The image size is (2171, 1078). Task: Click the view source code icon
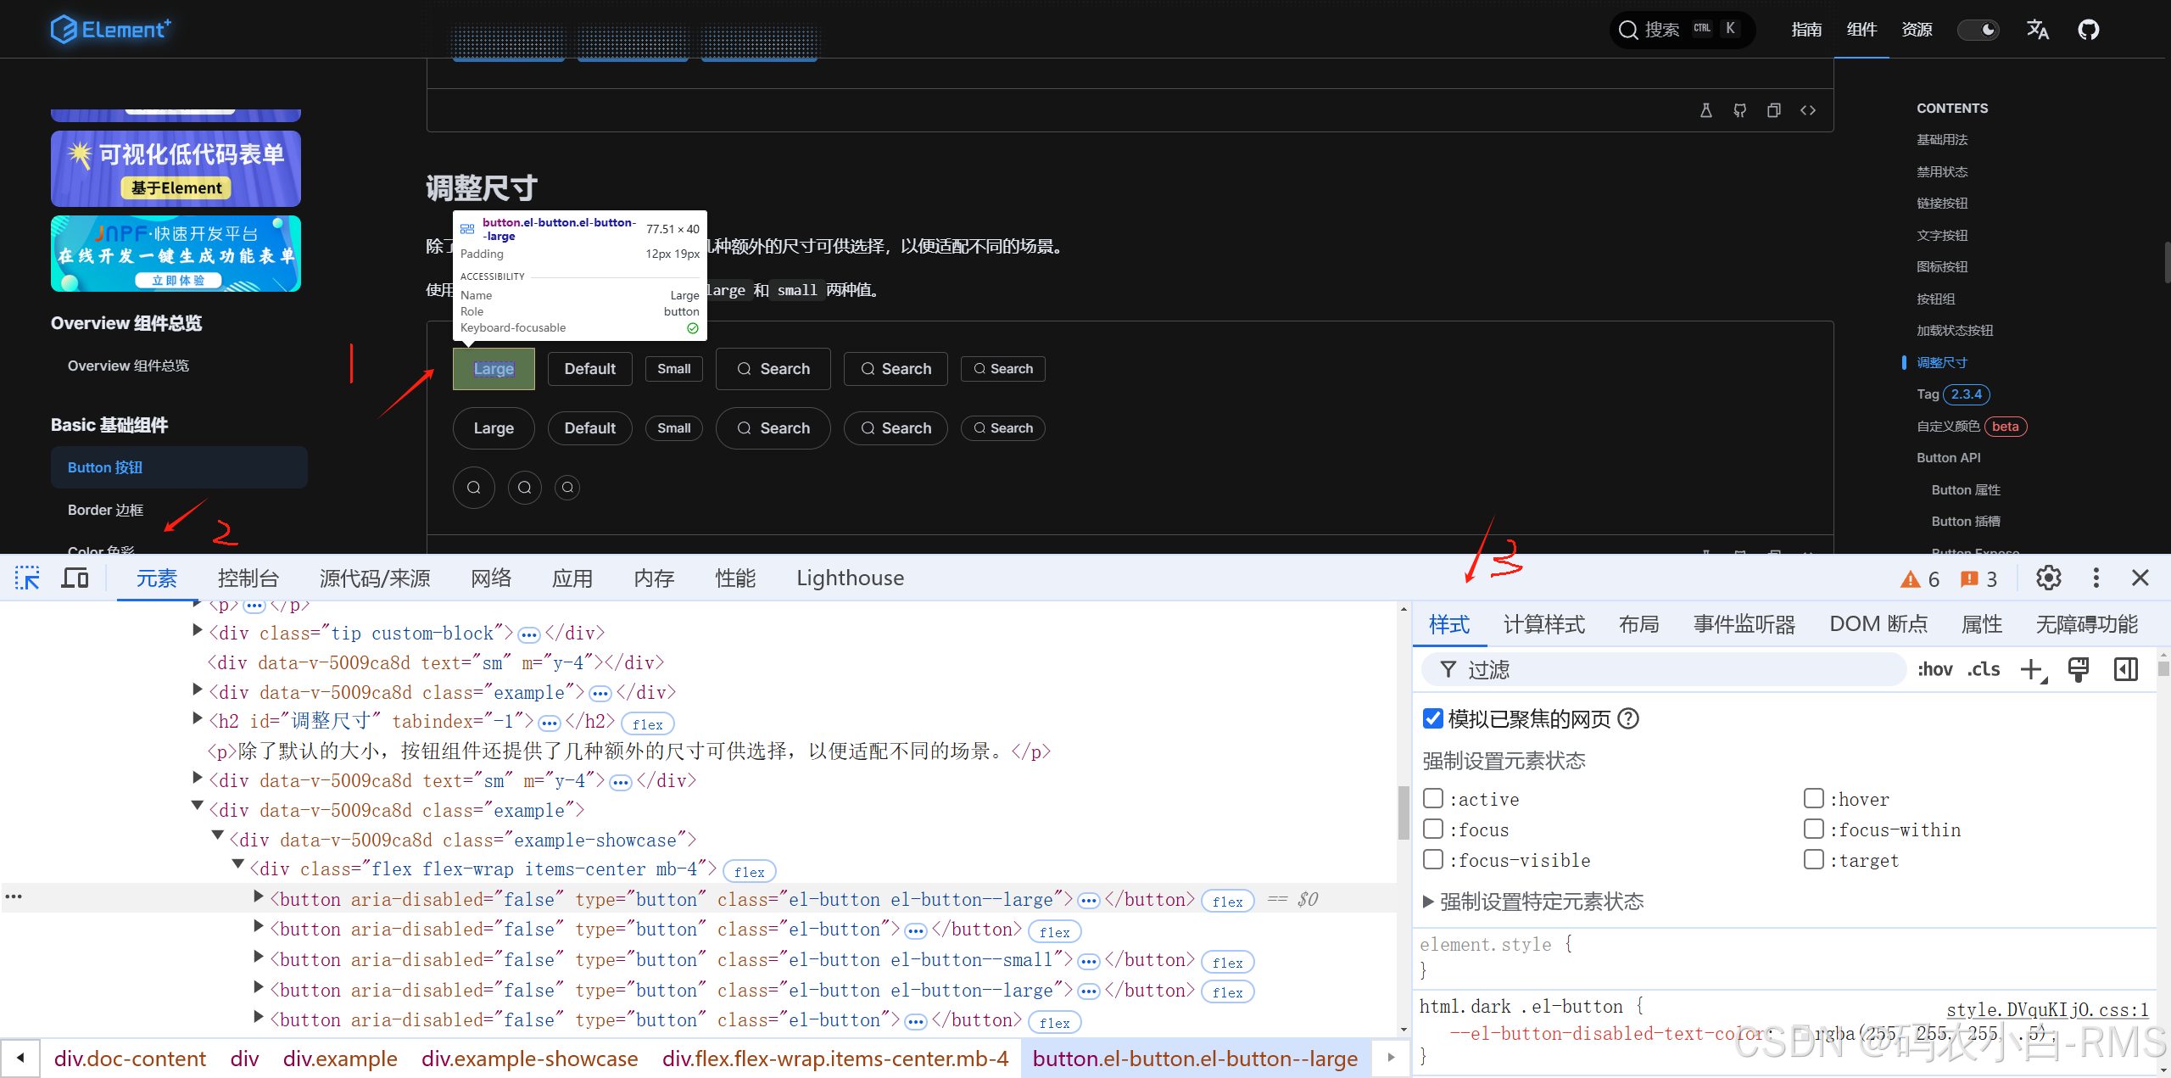[x=1808, y=110]
